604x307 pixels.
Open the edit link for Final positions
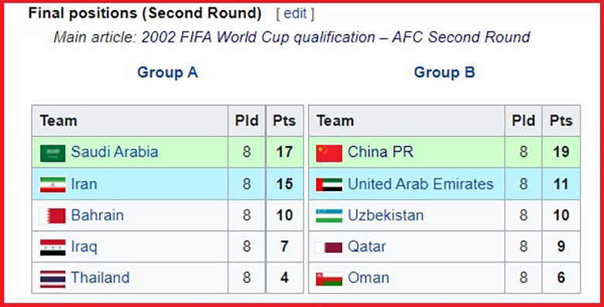(x=295, y=13)
